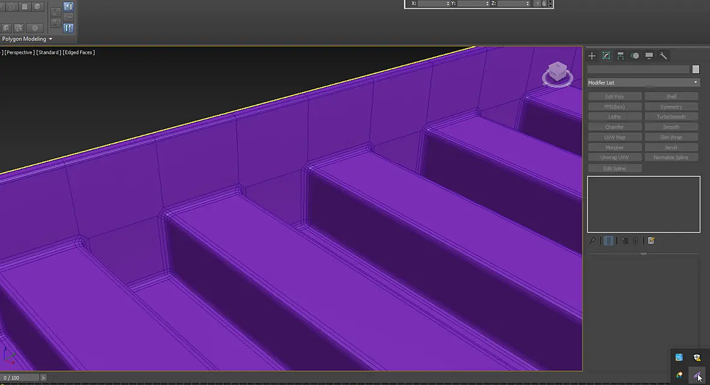Screen dimensions: 710x385
Task: Click the next frame arrow on time slider
Action: tap(43, 378)
